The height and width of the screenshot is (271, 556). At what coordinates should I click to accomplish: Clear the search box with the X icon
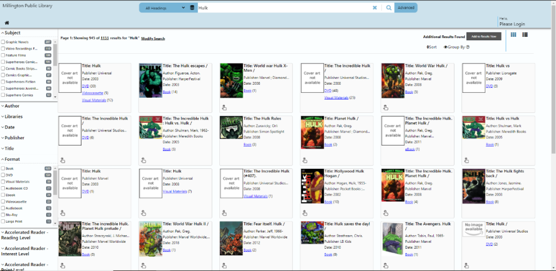[x=375, y=8]
